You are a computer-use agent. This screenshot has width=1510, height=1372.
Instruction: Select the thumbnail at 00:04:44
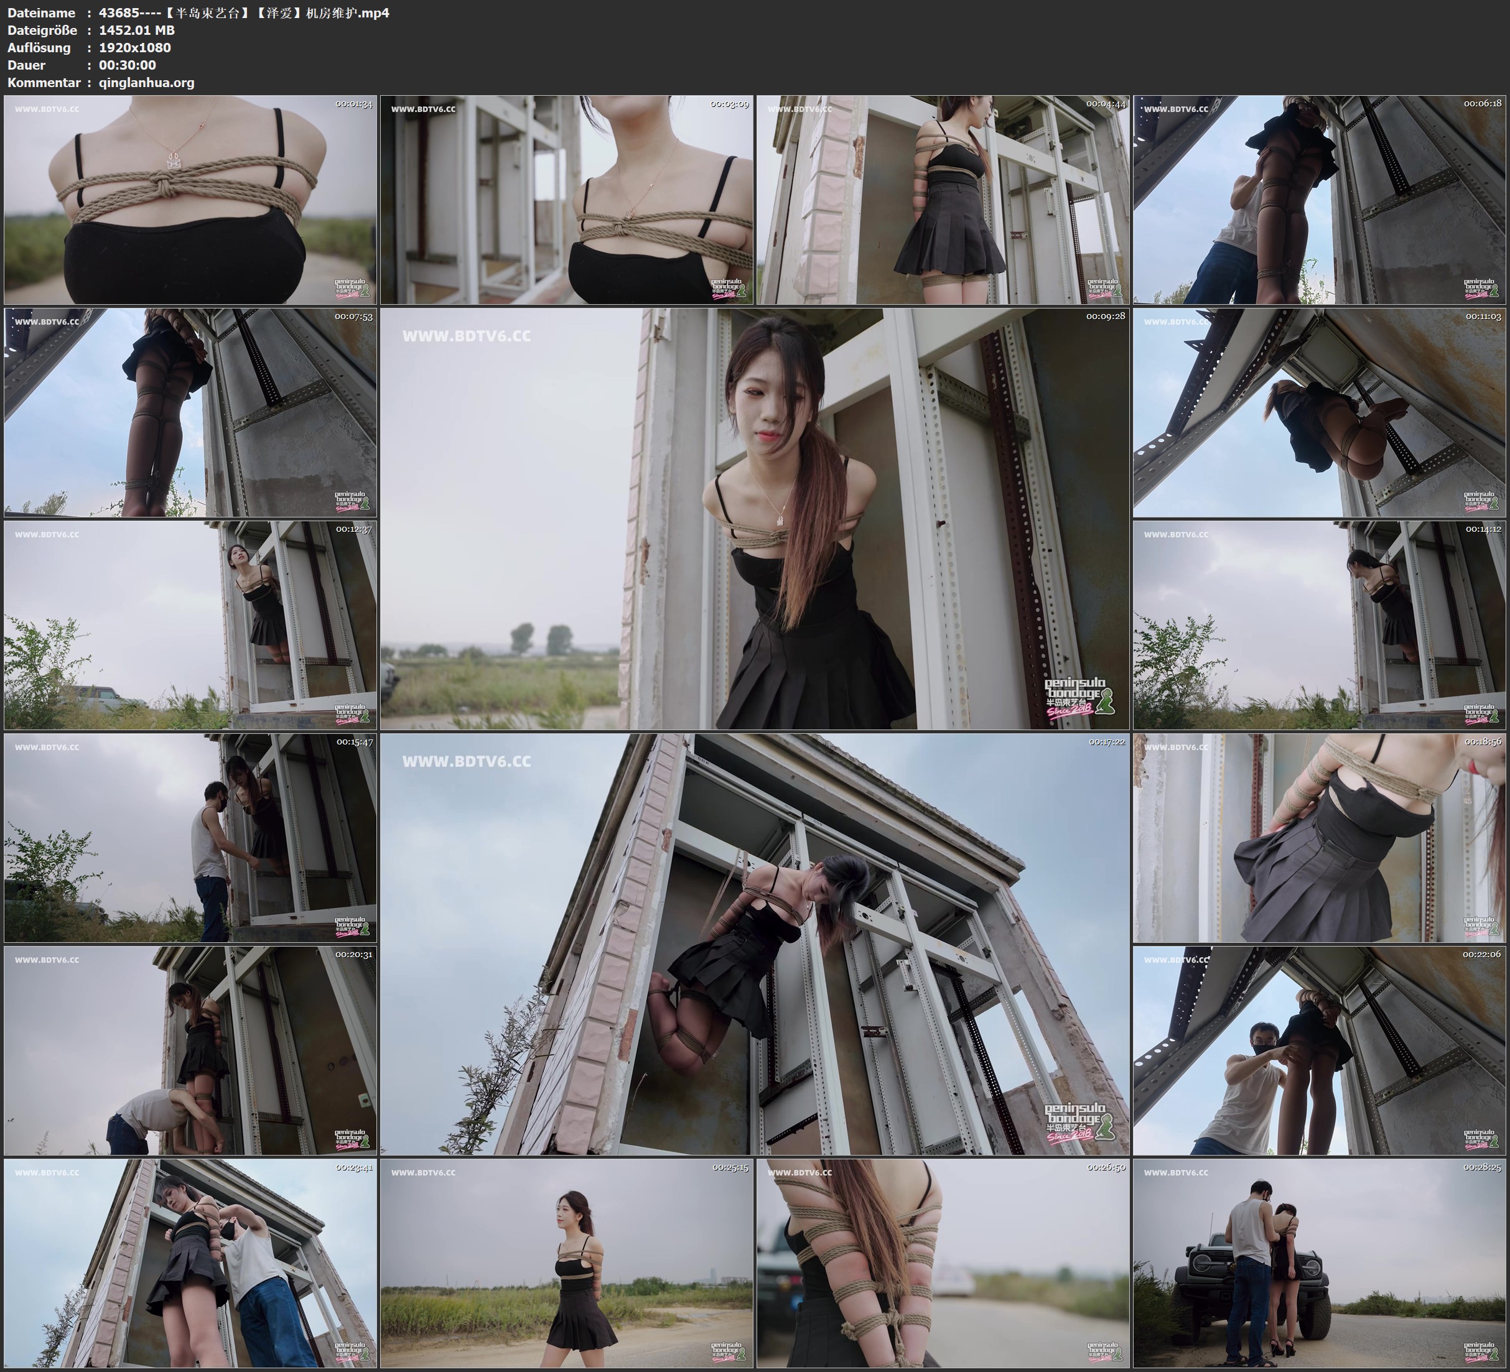point(942,199)
